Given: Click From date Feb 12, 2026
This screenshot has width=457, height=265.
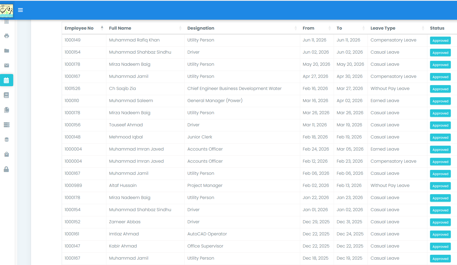Looking at the screenshot, I should click(x=315, y=161).
